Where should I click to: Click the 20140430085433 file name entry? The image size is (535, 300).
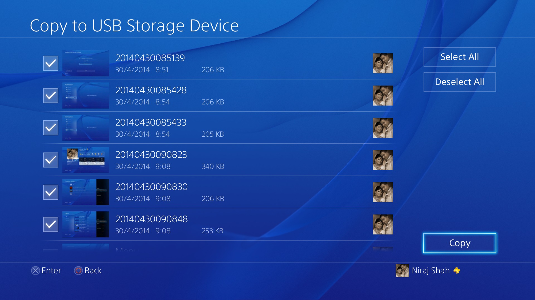(x=151, y=122)
